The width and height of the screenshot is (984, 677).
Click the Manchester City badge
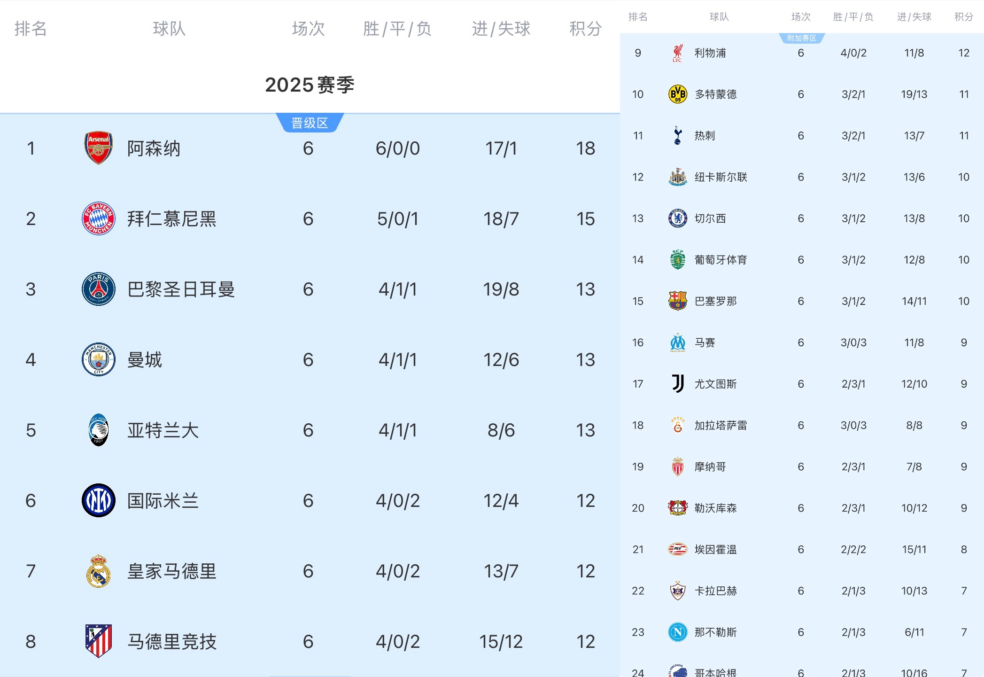(98, 359)
